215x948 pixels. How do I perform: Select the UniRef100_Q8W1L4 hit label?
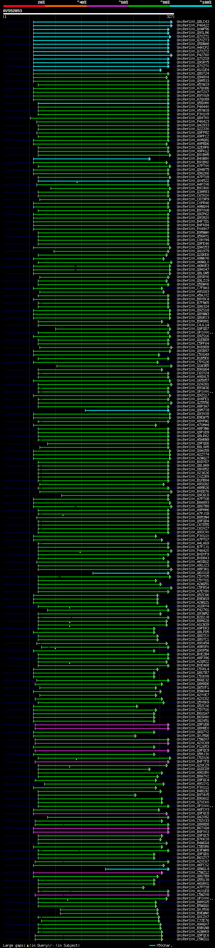pyautogui.click(x=192, y=869)
